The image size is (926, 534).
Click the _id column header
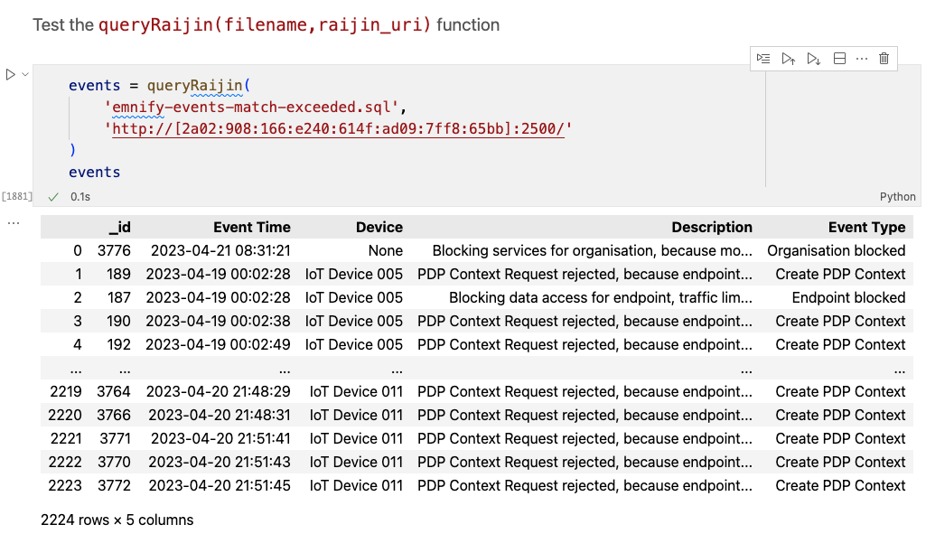pos(119,228)
